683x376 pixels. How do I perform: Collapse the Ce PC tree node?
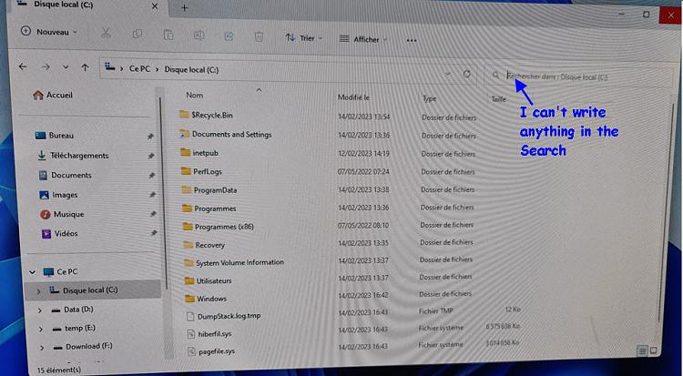point(32,272)
